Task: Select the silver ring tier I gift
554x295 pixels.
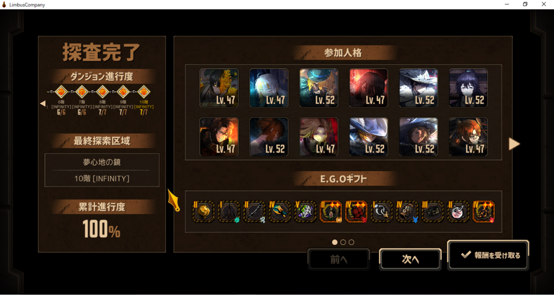Action: click(x=381, y=212)
